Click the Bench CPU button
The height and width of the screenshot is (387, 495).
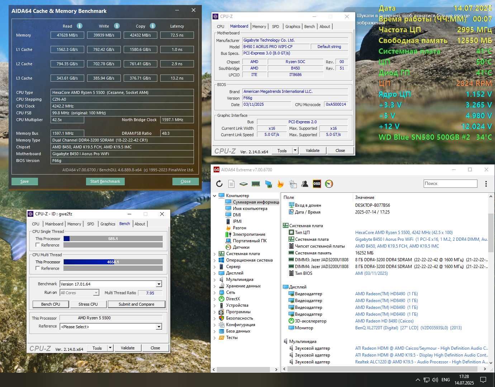coord(51,304)
